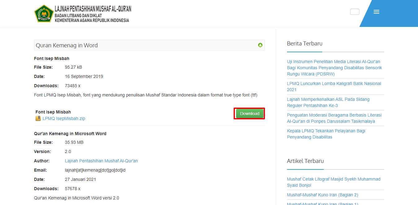Click the Berita Terbaru heading

(305, 43)
